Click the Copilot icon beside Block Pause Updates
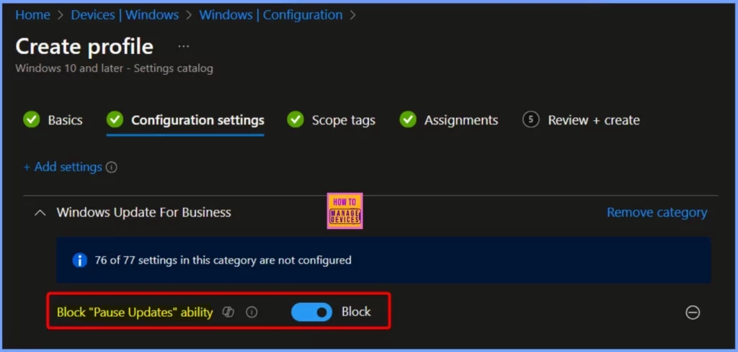738x352 pixels. 228,312
